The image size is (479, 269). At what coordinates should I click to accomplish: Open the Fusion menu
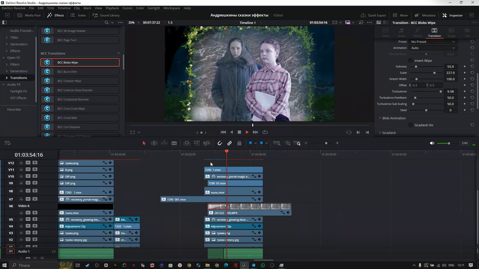coord(127,8)
